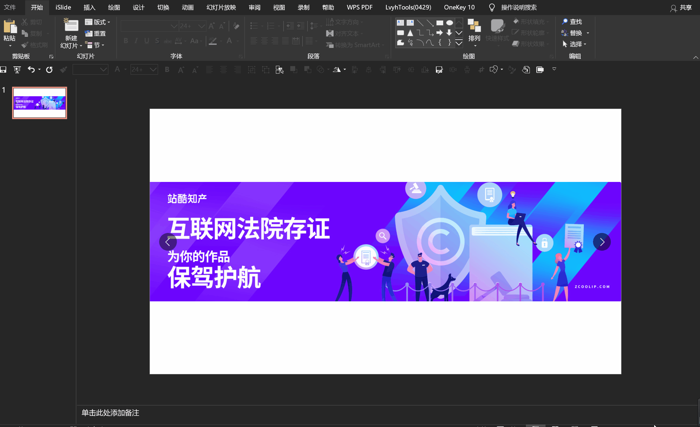
Task: Open the LvyhTools(0429) tab
Action: point(408,7)
